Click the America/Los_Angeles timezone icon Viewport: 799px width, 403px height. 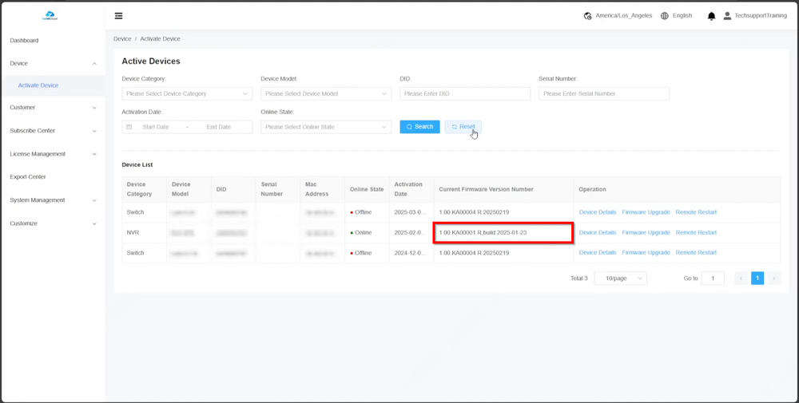pyautogui.click(x=588, y=16)
